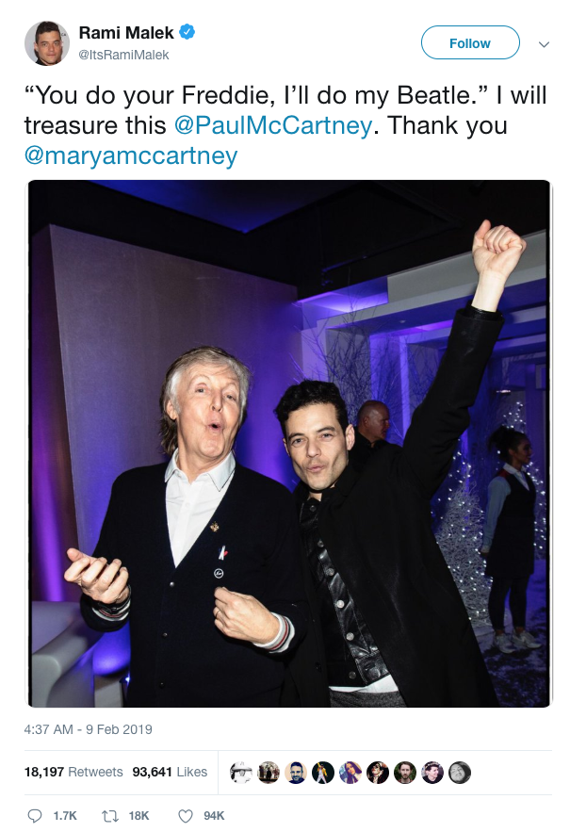Image resolution: width=570 pixels, height=832 pixels.
Task: Open the second liker avatar
Action: coord(269,773)
